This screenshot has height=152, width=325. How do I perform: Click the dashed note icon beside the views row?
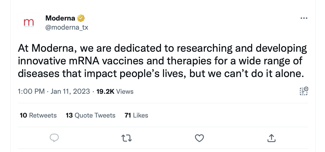click(304, 91)
